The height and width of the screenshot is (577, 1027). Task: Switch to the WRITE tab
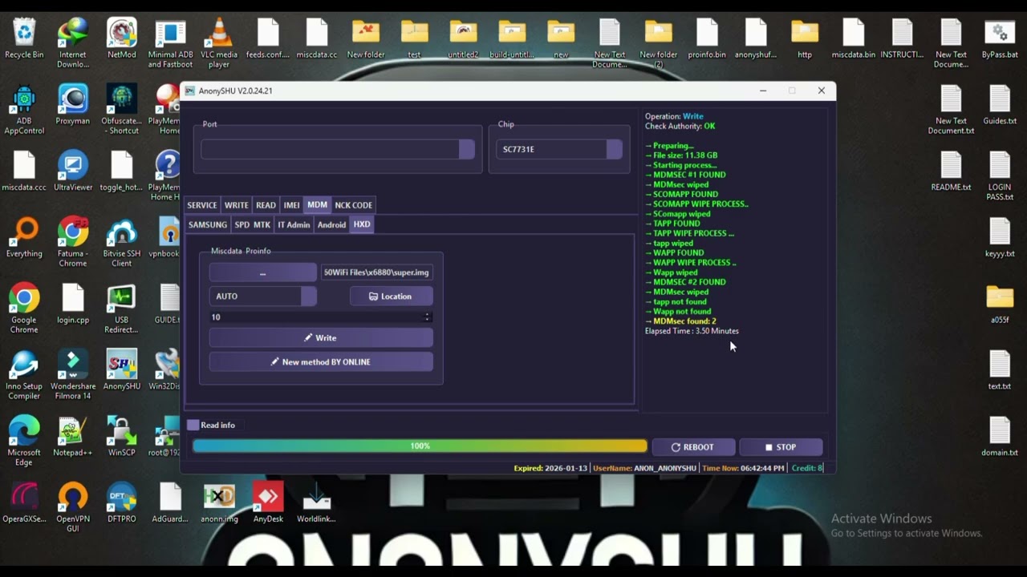click(x=236, y=205)
